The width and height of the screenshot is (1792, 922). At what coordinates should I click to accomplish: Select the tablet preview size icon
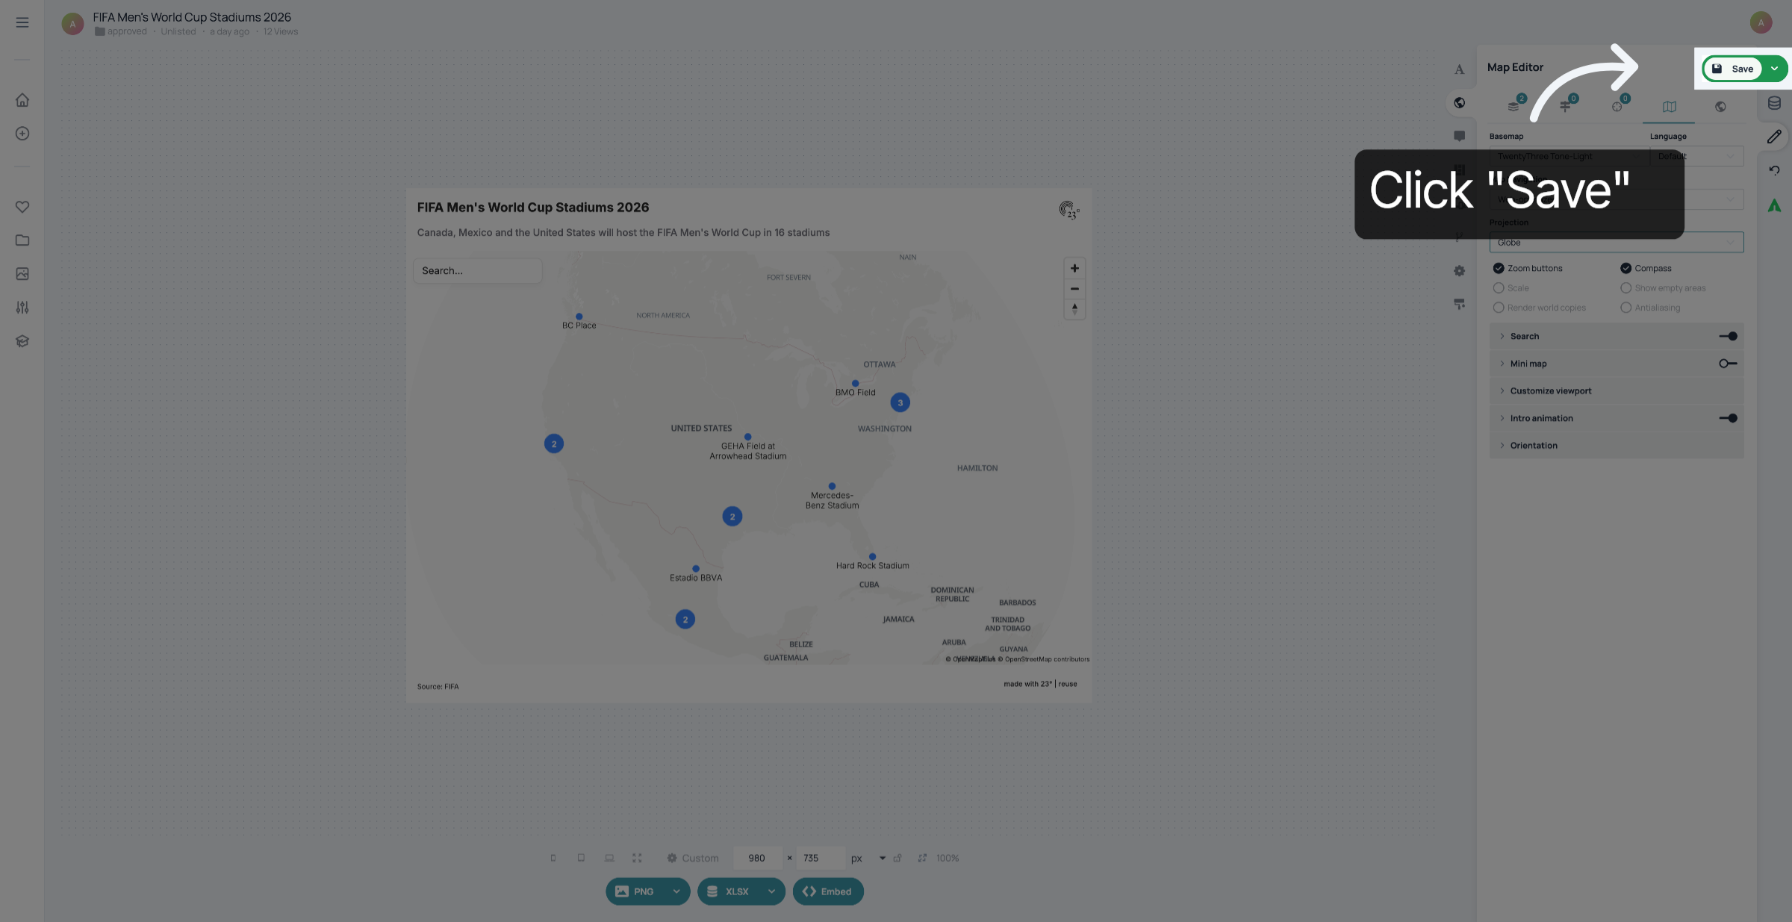[581, 859]
